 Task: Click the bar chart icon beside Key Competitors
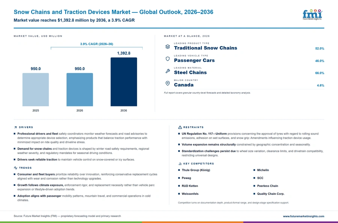180,164
